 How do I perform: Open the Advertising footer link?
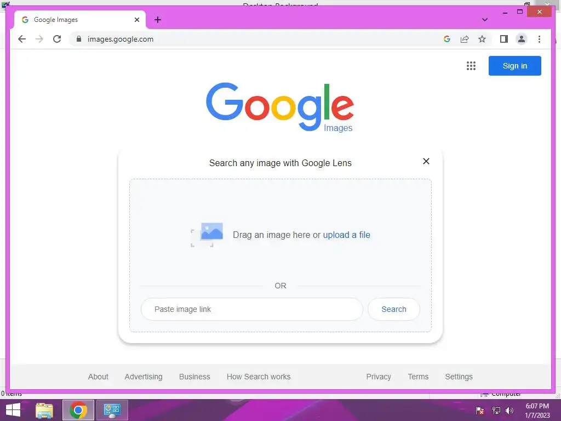tap(144, 377)
